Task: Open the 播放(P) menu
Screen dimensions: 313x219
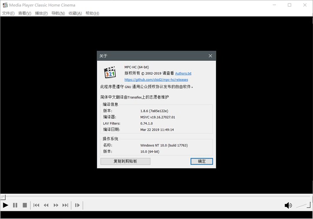Action: point(41,13)
